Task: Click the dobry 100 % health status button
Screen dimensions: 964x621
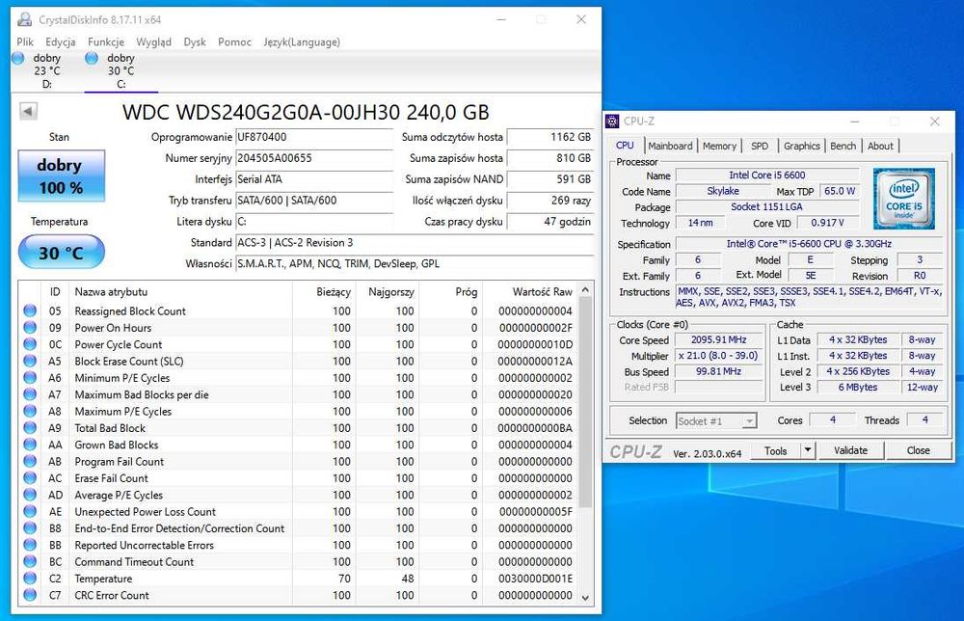Action: coord(61,175)
